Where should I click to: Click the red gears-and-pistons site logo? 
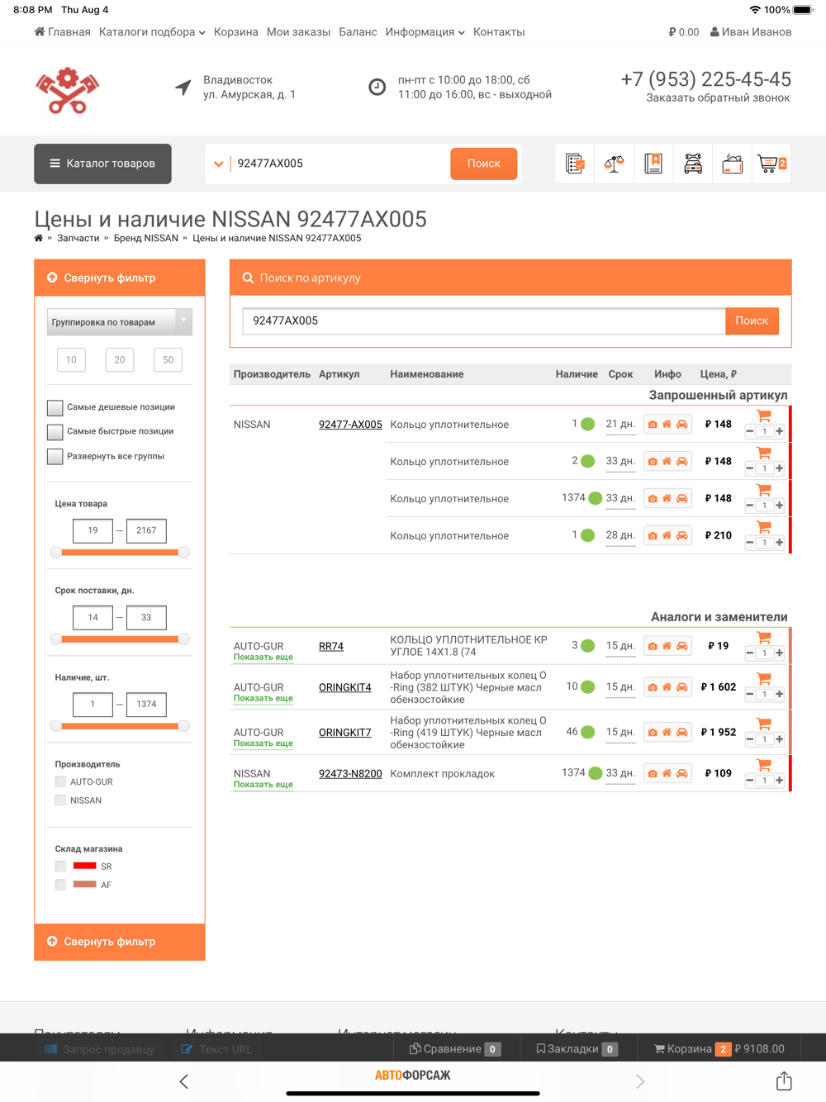point(67,91)
